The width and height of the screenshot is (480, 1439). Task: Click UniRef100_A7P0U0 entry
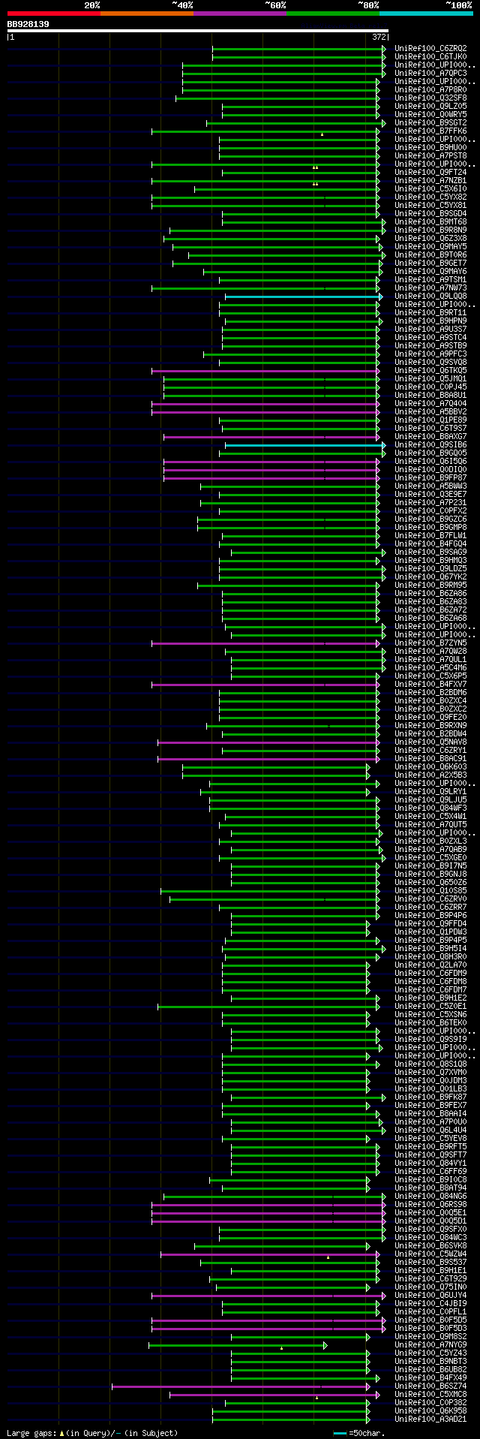tap(430, 1122)
